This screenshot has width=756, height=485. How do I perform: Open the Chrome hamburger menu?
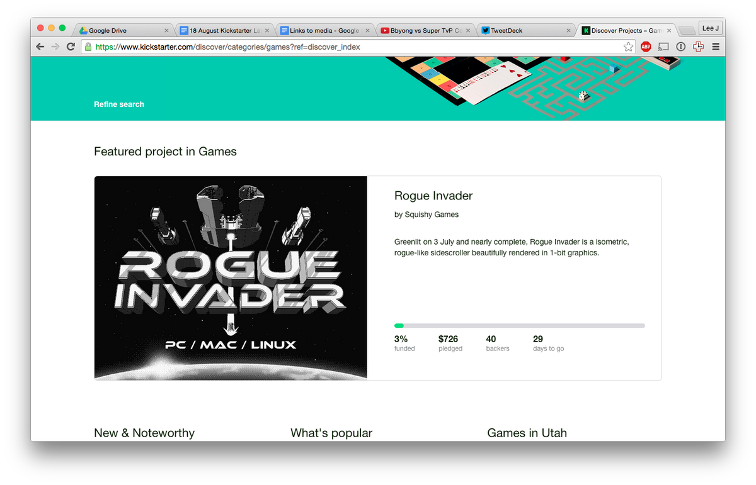pyautogui.click(x=716, y=47)
